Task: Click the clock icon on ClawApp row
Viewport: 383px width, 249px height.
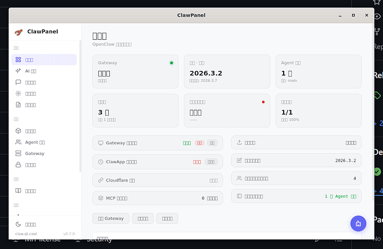Action: [100, 162]
